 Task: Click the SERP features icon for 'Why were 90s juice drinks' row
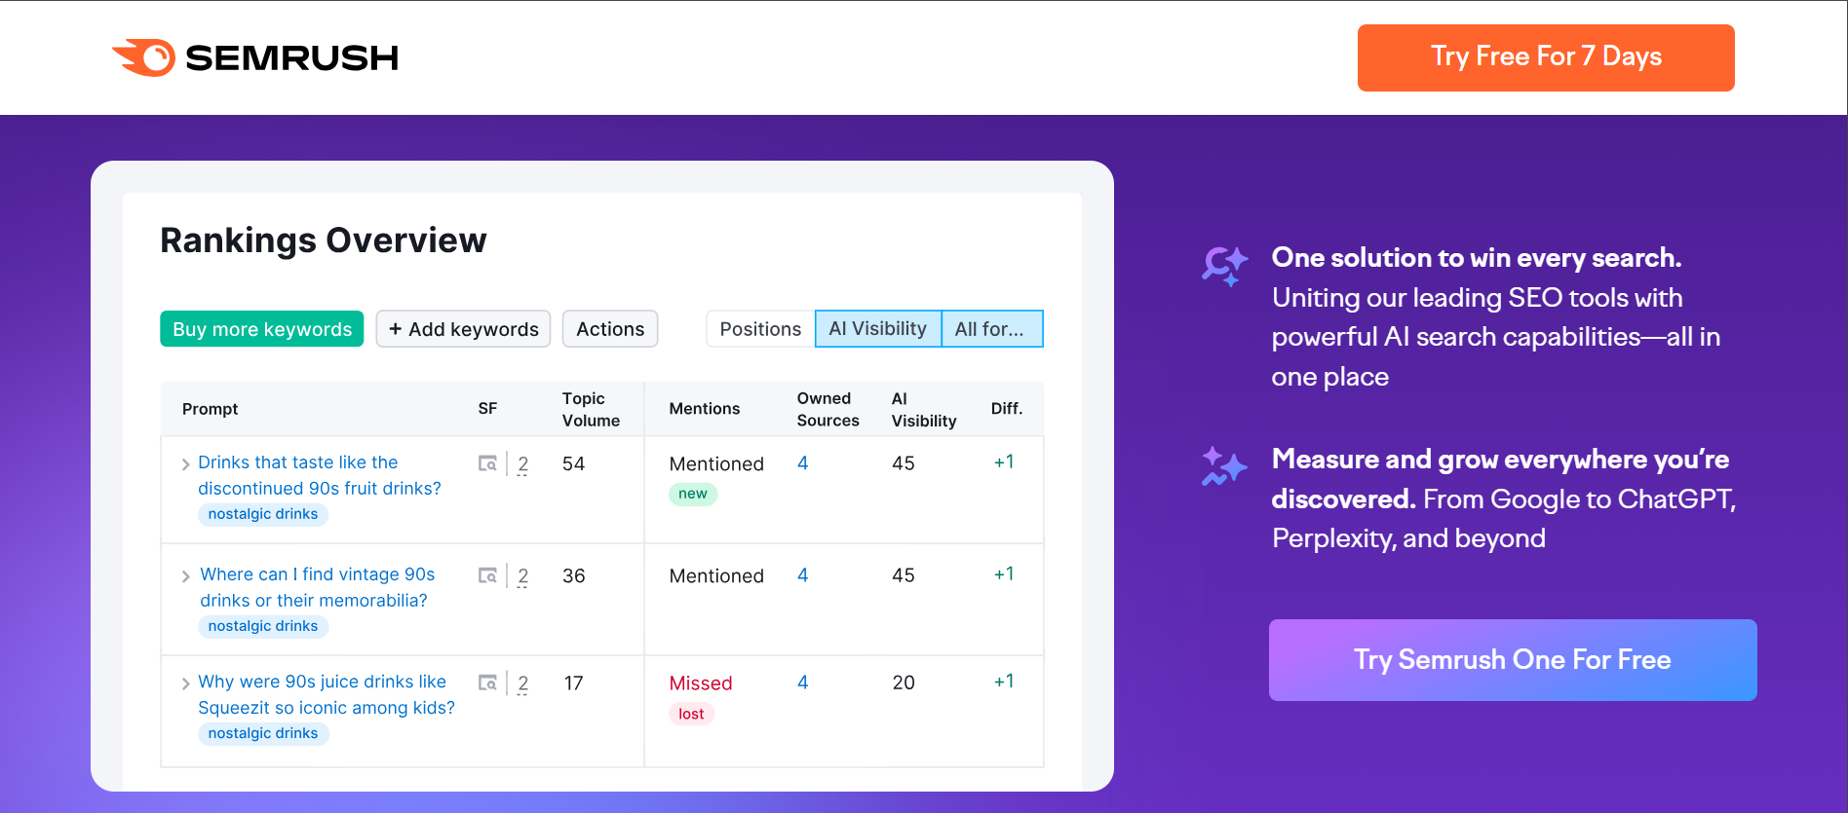tap(487, 683)
